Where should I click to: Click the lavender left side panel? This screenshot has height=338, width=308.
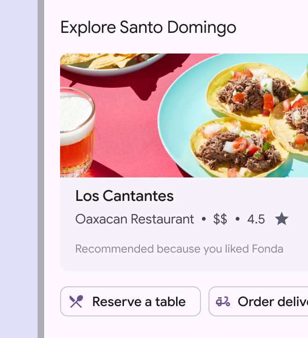click(19, 169)
